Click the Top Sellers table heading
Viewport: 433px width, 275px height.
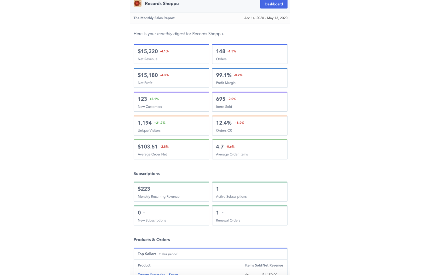(x=147, y=254)
